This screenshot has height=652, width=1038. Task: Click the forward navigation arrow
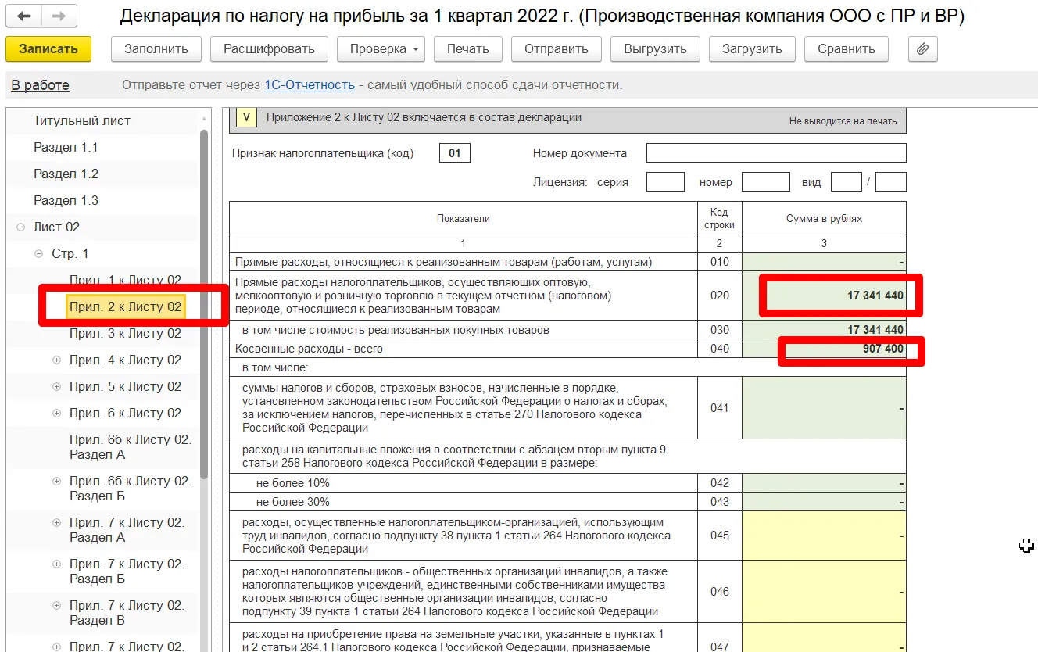pyautogui.click(x=59, y=16)
